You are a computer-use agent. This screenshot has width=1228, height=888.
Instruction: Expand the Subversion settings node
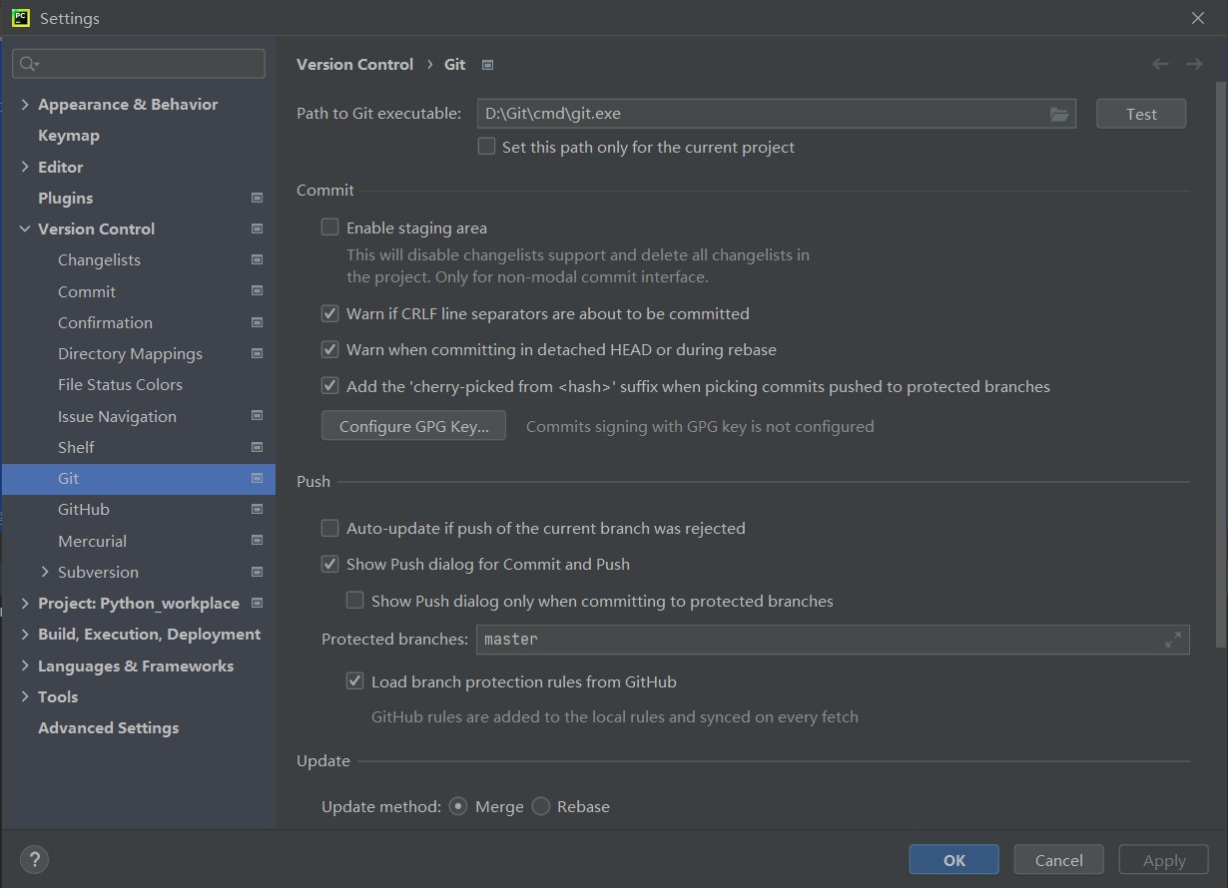click(x=45, y=572)
